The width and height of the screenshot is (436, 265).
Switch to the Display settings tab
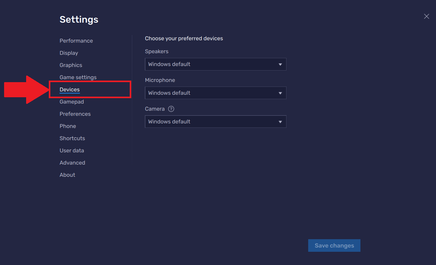[x=69, y=53]
